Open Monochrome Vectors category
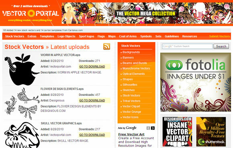The width and height of the screenshot is (233, 148). (136, 68)
